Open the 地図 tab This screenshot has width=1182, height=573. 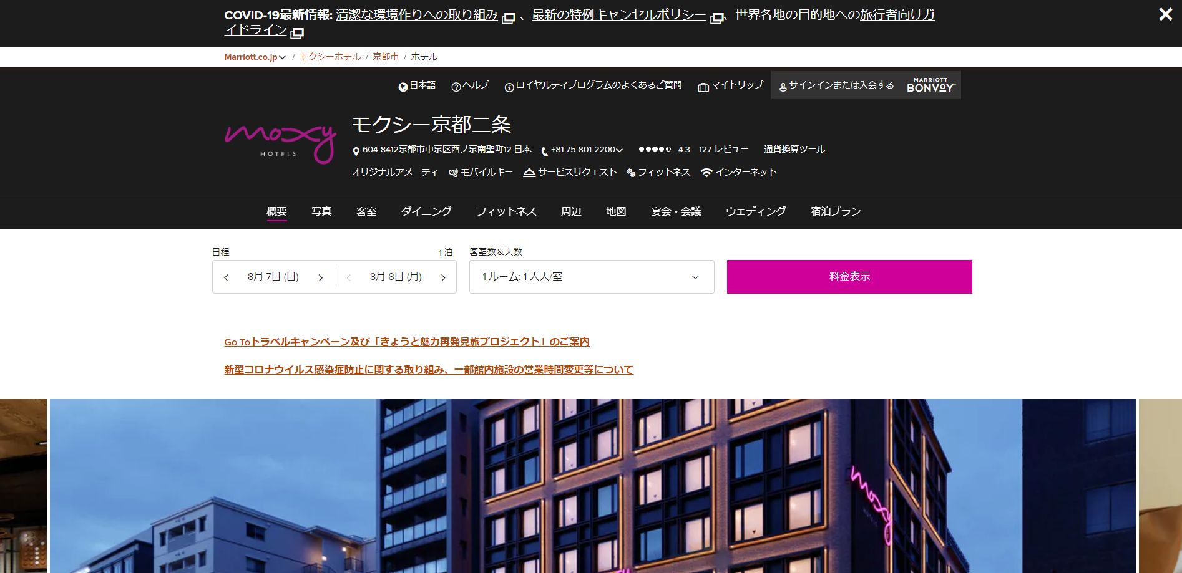(x=616, y=211)
